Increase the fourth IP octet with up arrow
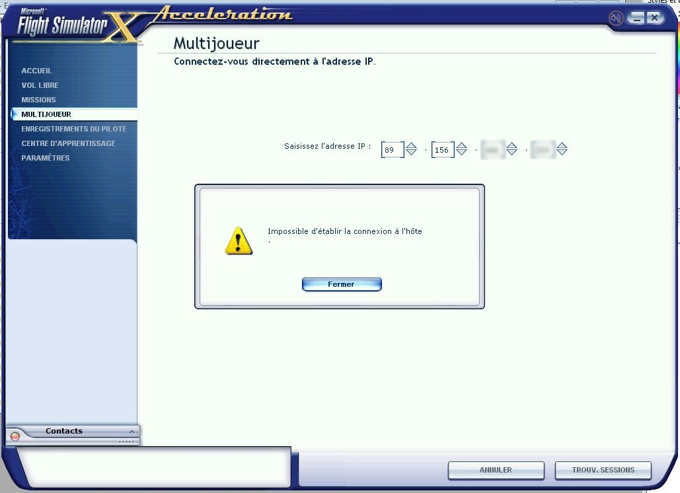680x493 pixels. (x=562, y=145)
